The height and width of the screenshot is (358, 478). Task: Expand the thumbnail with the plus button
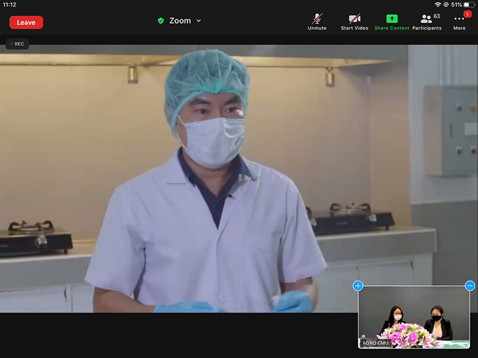pos(358,286)
